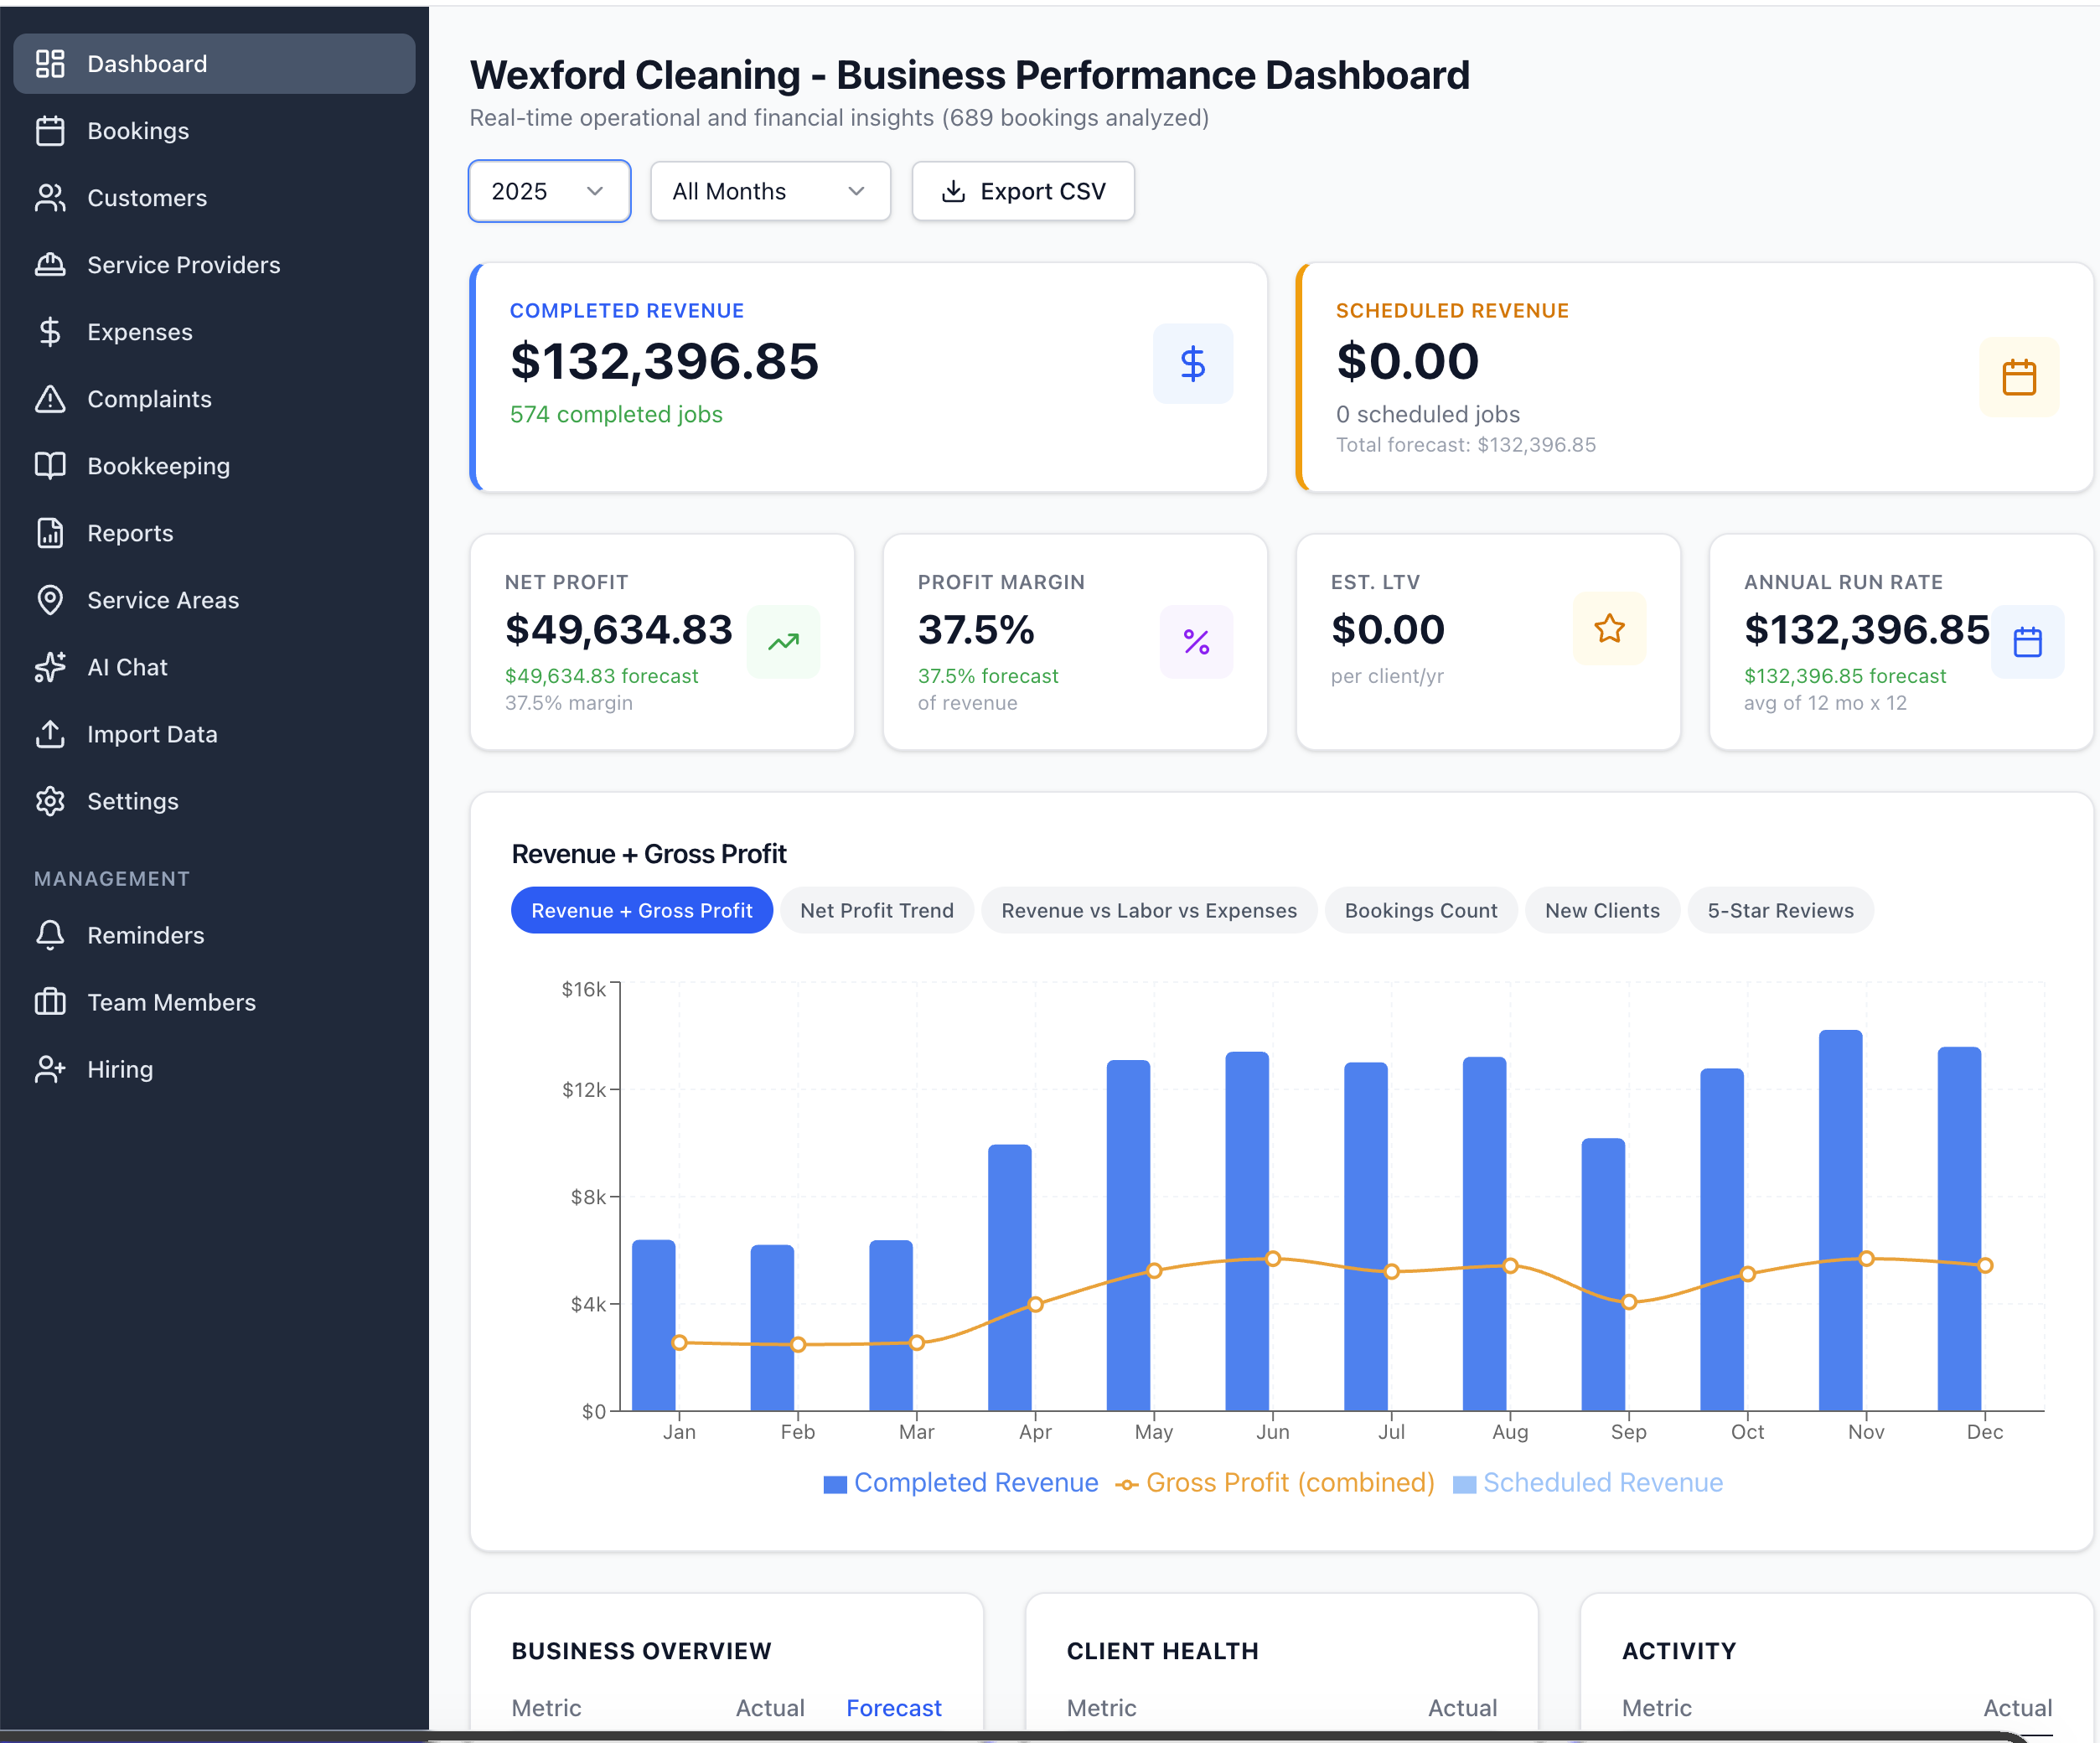Click the Export CSV button
This screenshot has height=1743, width=2100.
click(1022, 191)
